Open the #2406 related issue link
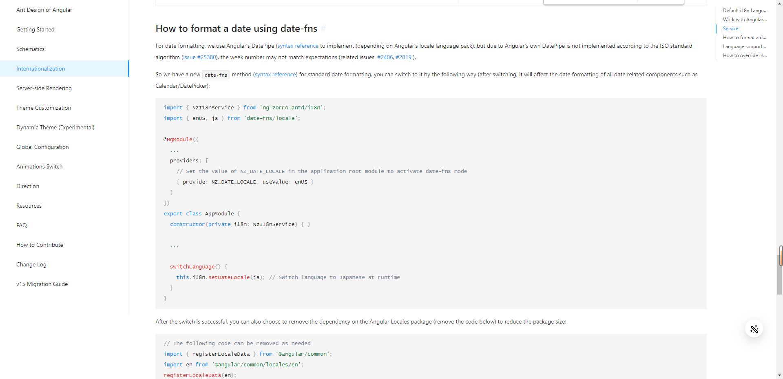 coord(385,57)
